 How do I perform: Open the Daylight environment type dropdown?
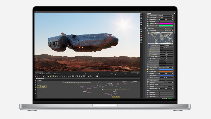coord(169,28)
